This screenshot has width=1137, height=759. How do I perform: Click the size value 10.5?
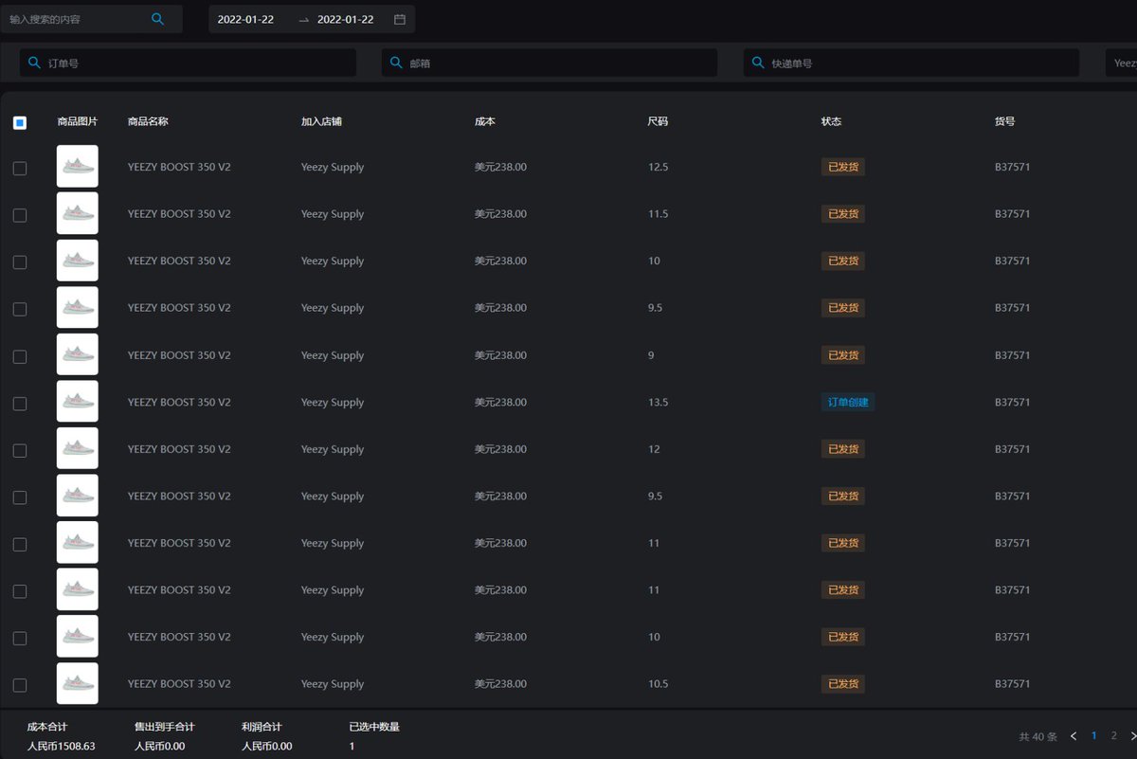pyautogui.click(x=659, y=684)
